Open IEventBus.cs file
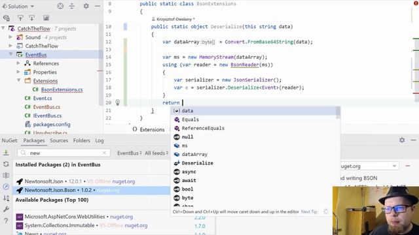This screenshot has height=235, width=419. point(47,116)
